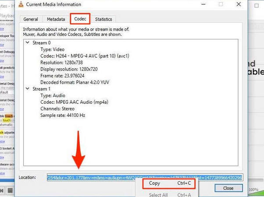Switch to the Metadata tab

pos(56,19)
